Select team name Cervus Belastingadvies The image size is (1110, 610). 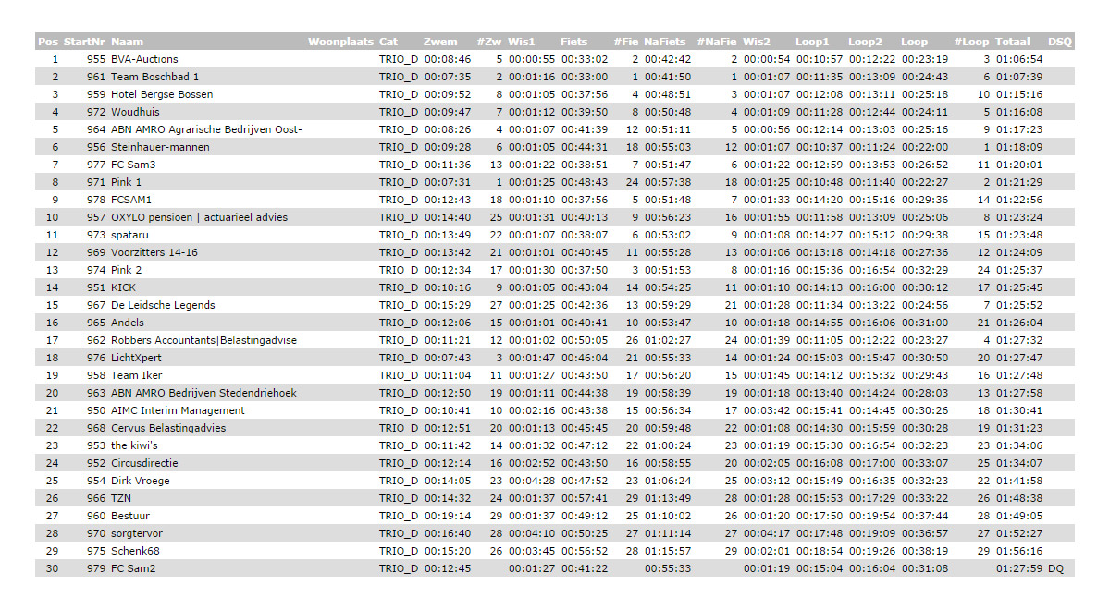pyautogui.click(x=168, y=428)
